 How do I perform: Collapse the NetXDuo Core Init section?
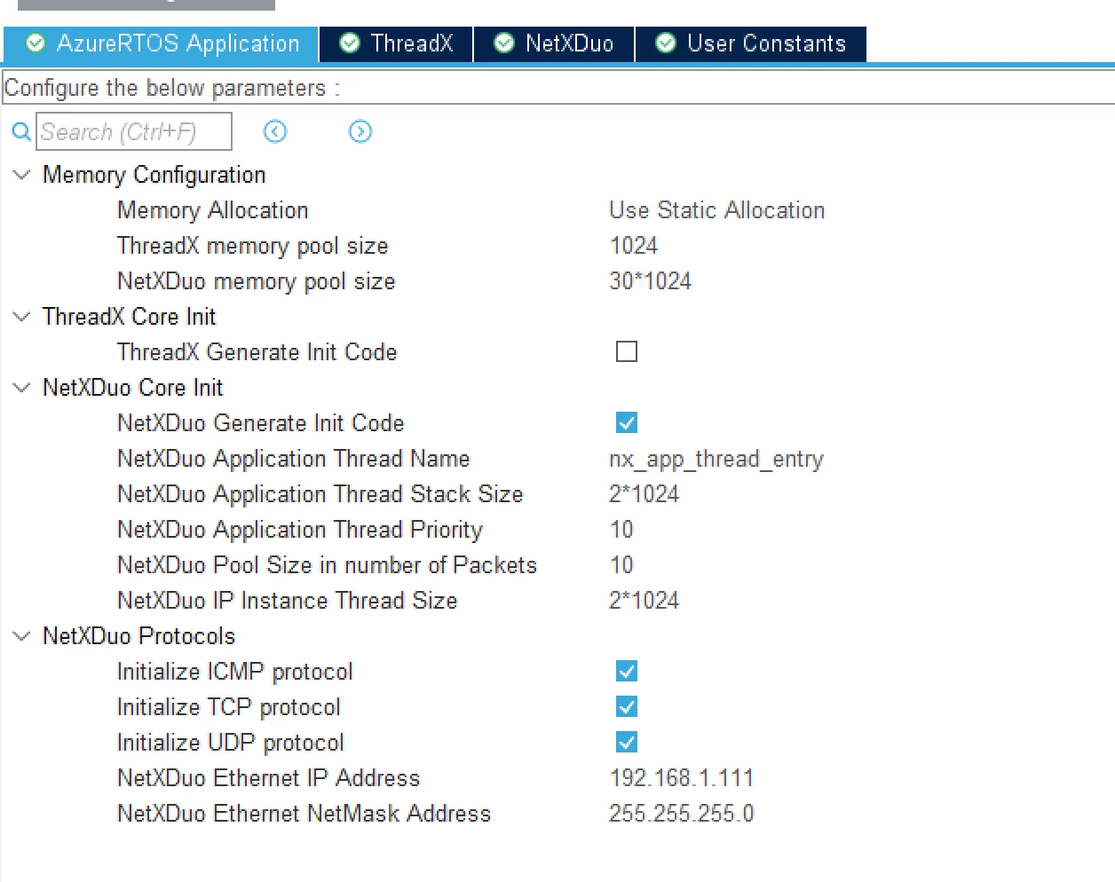[21, 388]
